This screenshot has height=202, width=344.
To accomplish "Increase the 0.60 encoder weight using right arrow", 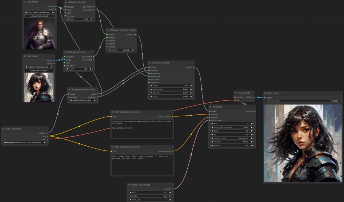I will [91, 19].
